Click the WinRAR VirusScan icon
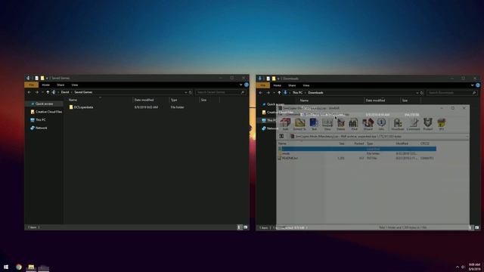The width and height of the screenshot is (484, 272). 398,124
